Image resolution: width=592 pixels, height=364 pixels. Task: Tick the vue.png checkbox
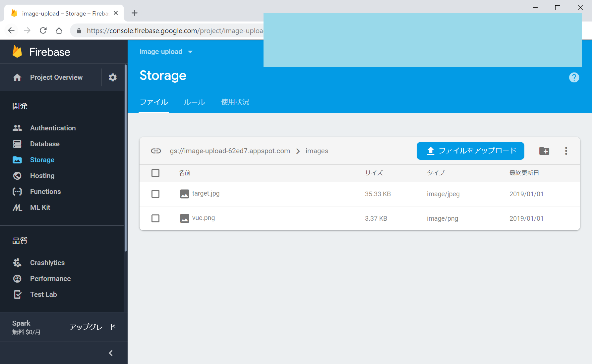point(155,218)
